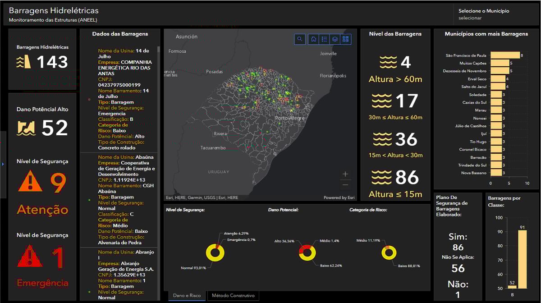
Task: Click the home default extent icon on map
Action: click(313, 39)
